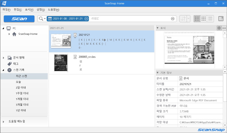Open the 설정(S) menu
This screenshot has width=227, height=133.
point(41,10)
